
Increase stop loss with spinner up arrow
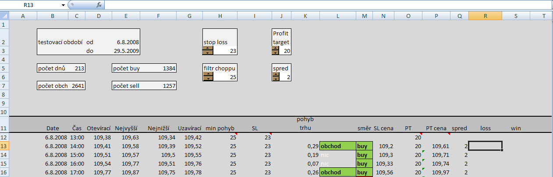(208, 48)
